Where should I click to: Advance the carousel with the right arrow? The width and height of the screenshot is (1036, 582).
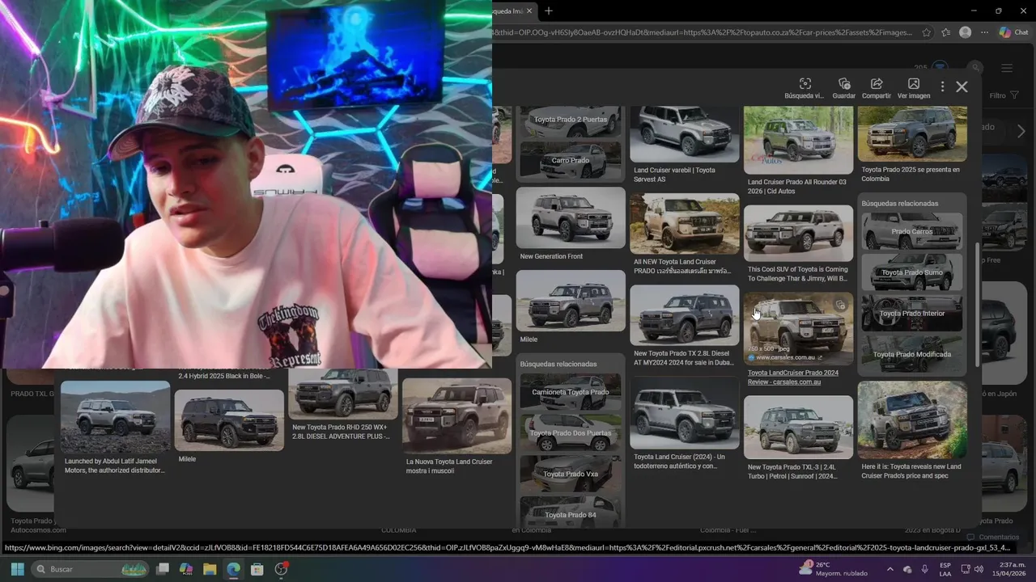click(1021, 131)
